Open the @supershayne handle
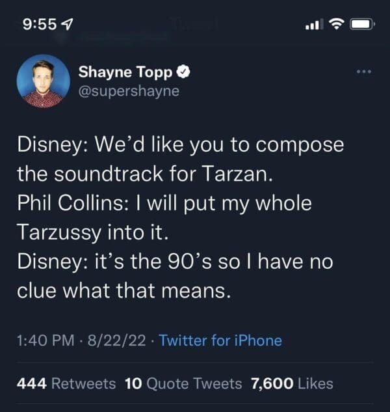390x412 pixels. (129, 90)
